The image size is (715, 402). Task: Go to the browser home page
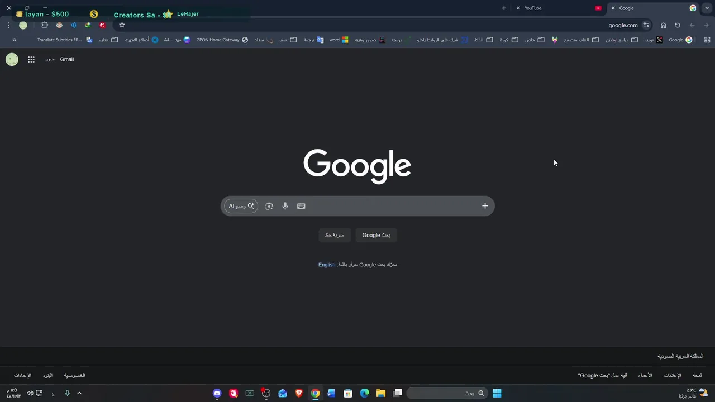coord(664,25)
